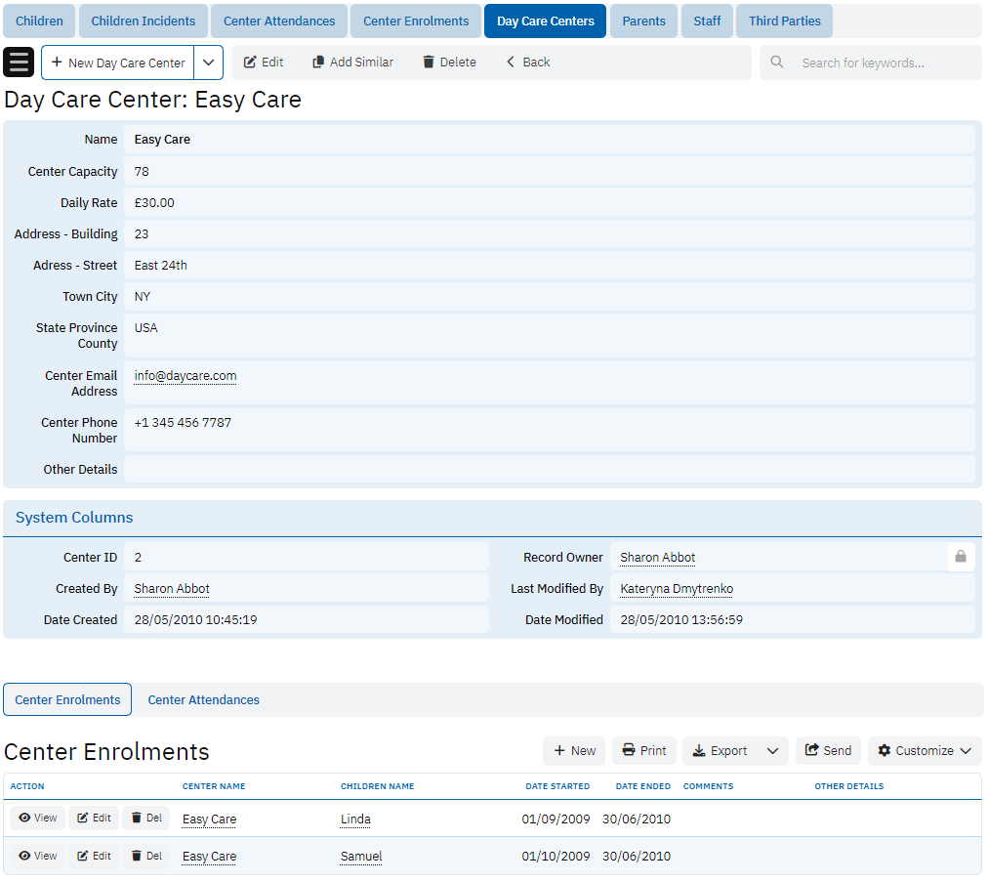Open the Customize dropdown menu
Screen dimensions: 988x882
click(924, 751)
